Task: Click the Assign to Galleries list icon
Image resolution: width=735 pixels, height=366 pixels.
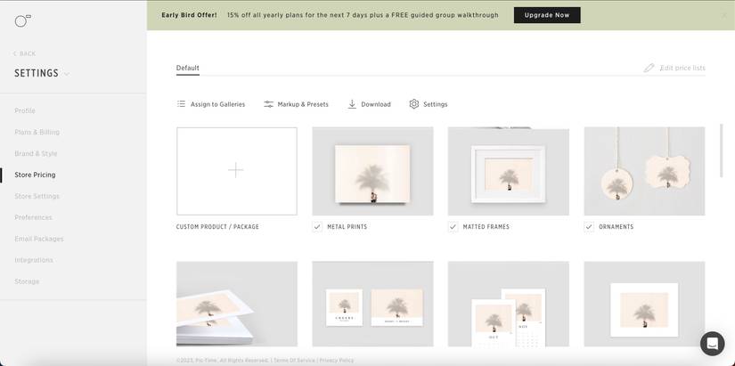Action: 181,104
